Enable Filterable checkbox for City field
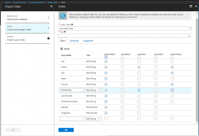The image size is (199, 136). point(123,73)
